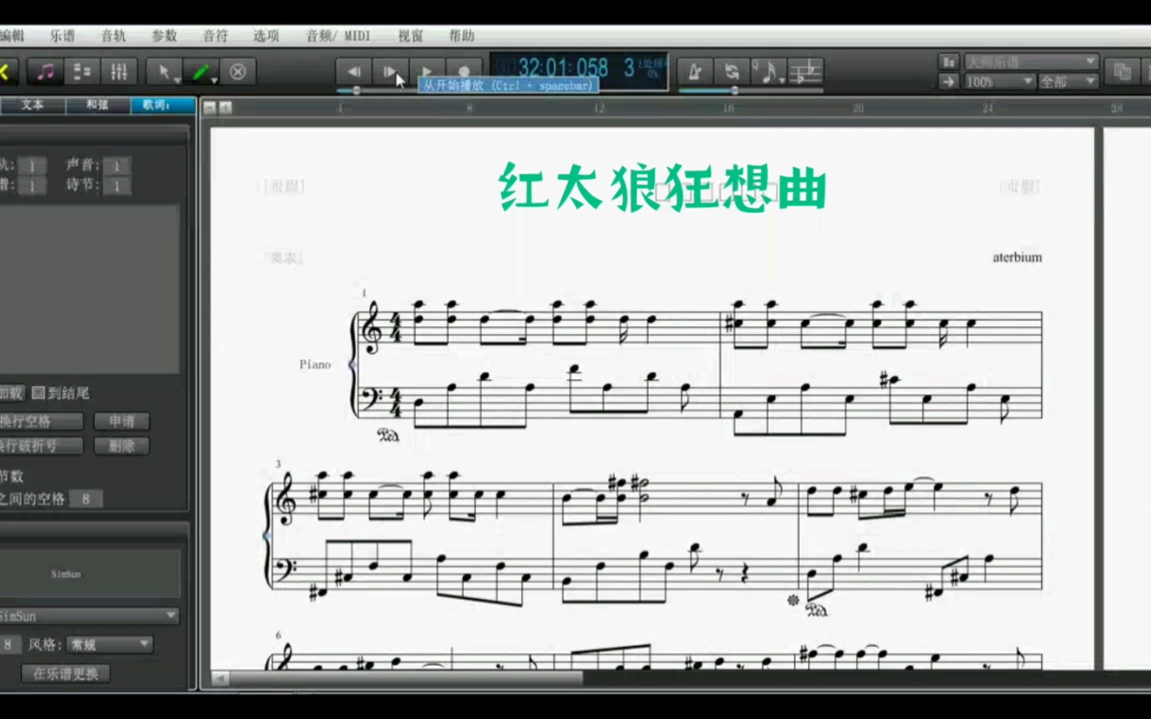Open the 视窗 menu
Screen dimensions: 1151x719
tap(410, 36)
